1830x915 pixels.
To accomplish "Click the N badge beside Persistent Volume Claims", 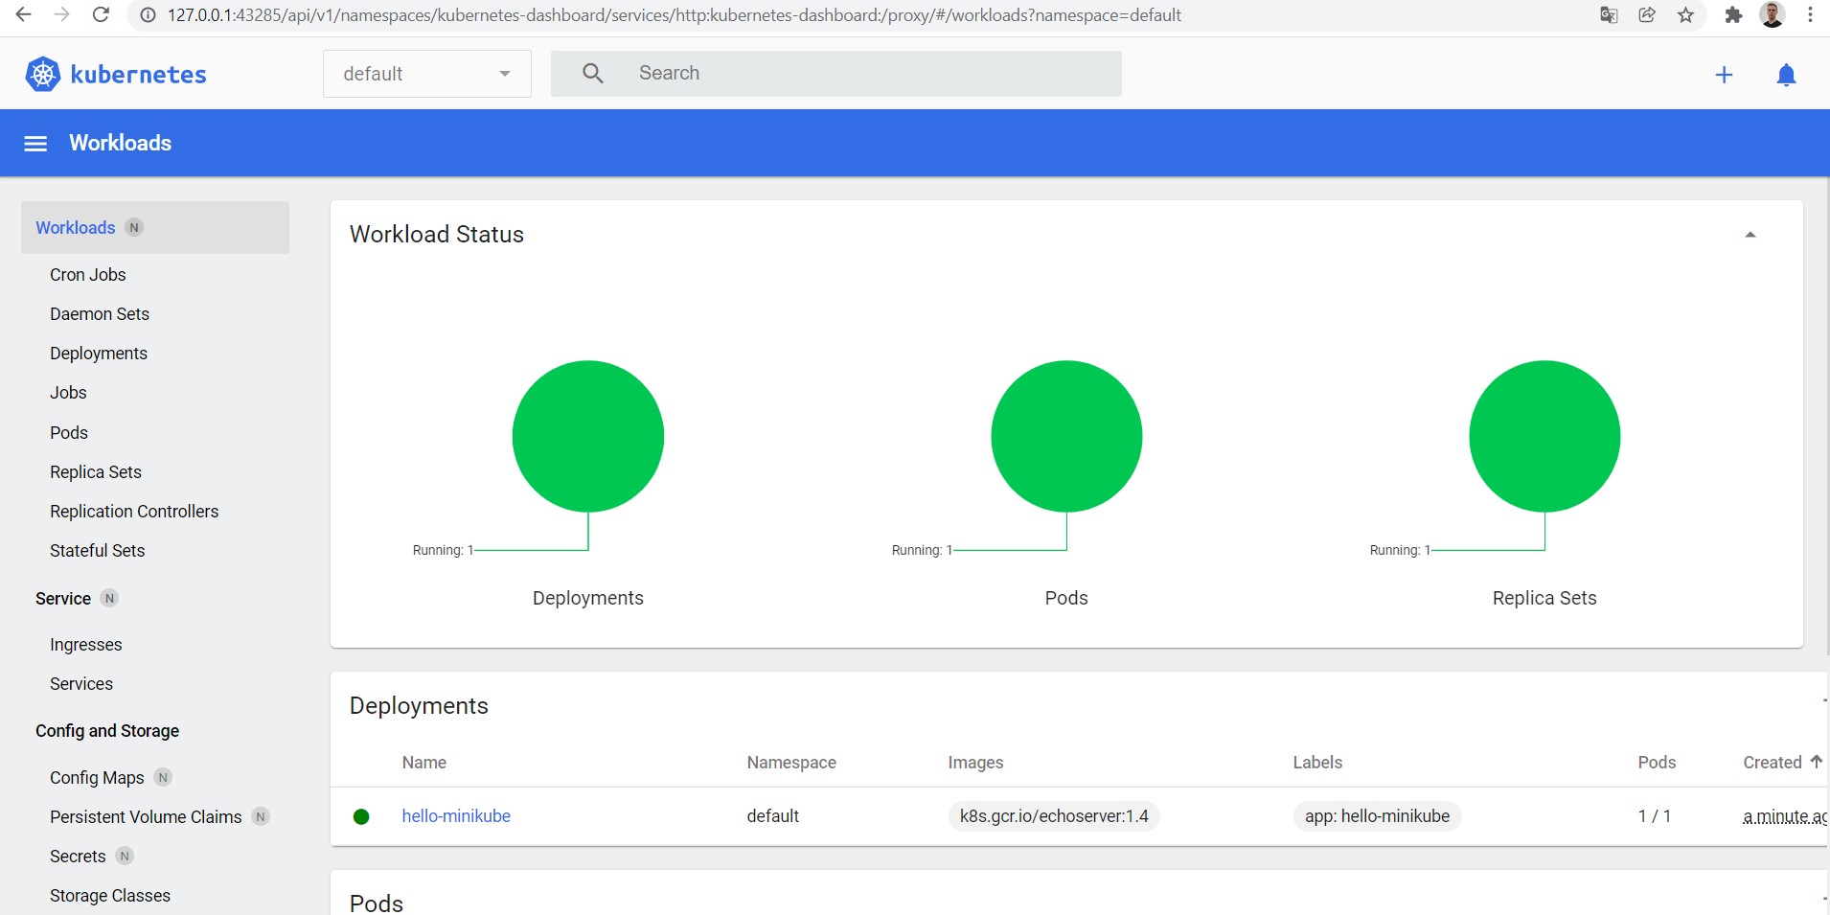I will pyautogui.click(x=261, y=816).
